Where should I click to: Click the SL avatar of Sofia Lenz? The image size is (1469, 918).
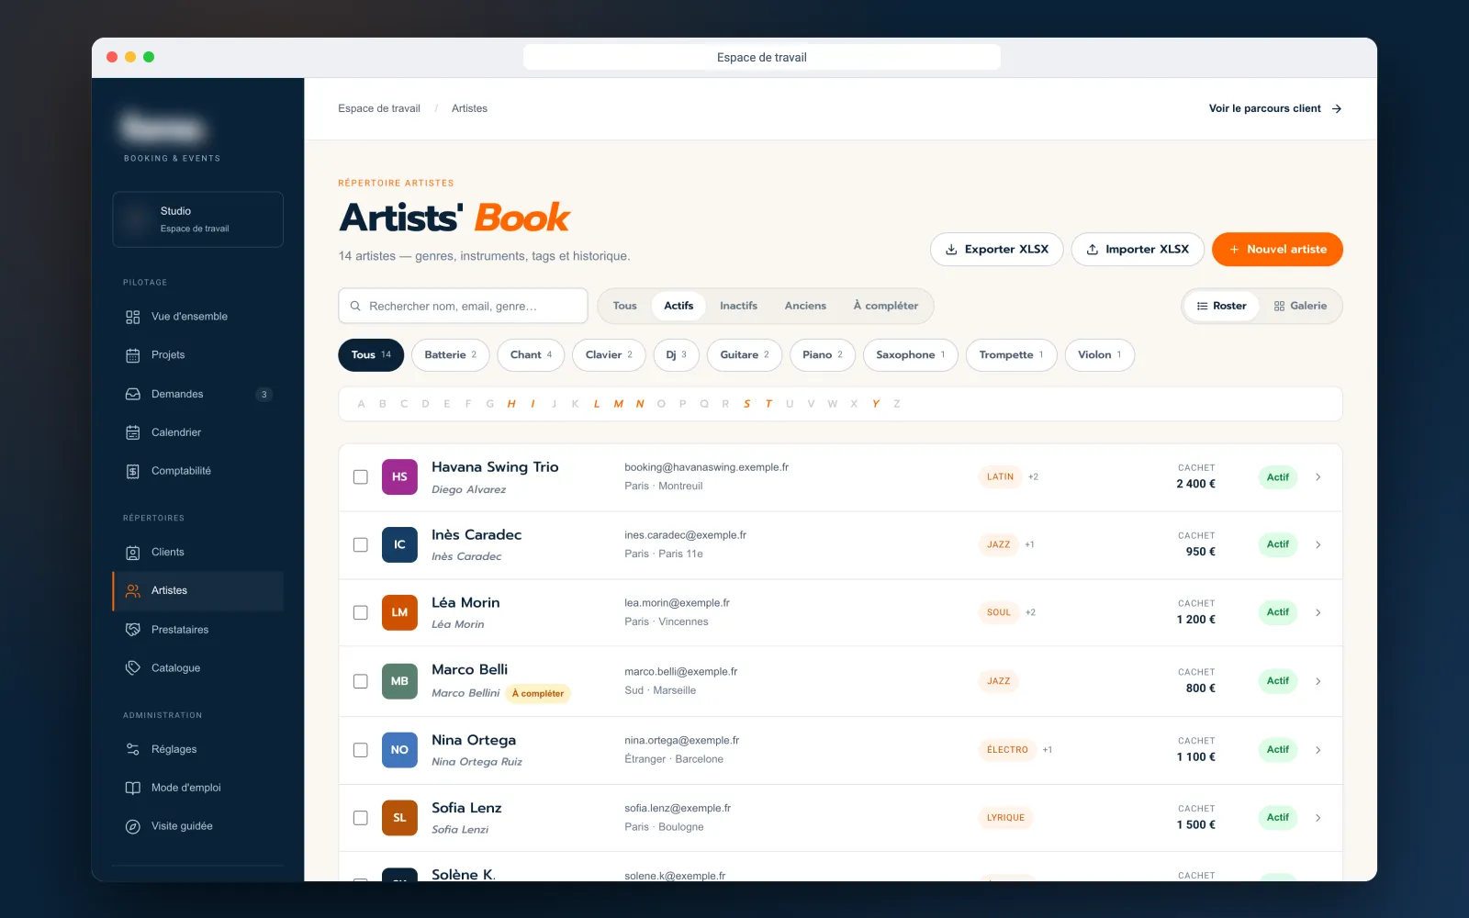click(x=399, y=818)
